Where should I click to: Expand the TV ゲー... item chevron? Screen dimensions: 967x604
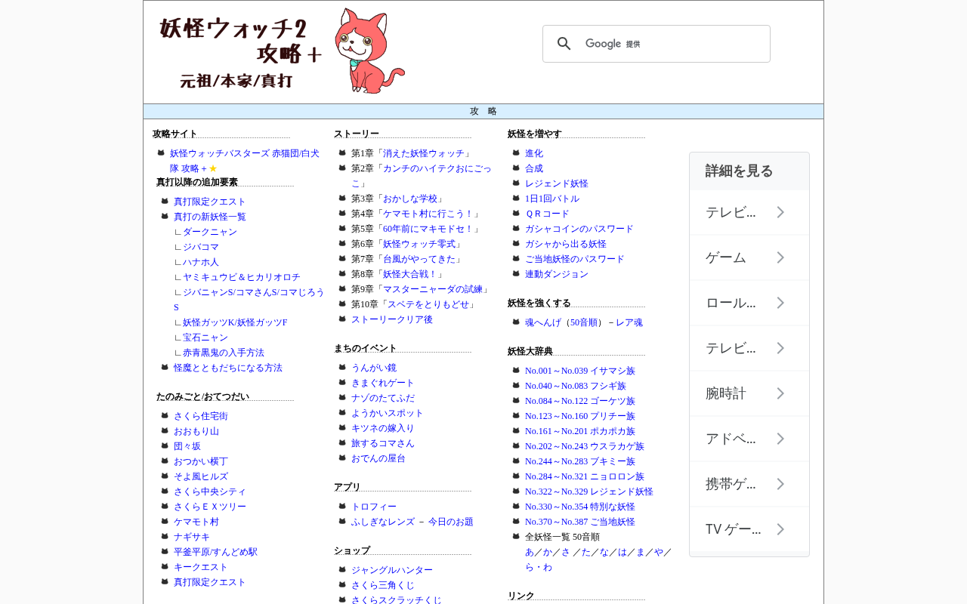pos(781,529)
